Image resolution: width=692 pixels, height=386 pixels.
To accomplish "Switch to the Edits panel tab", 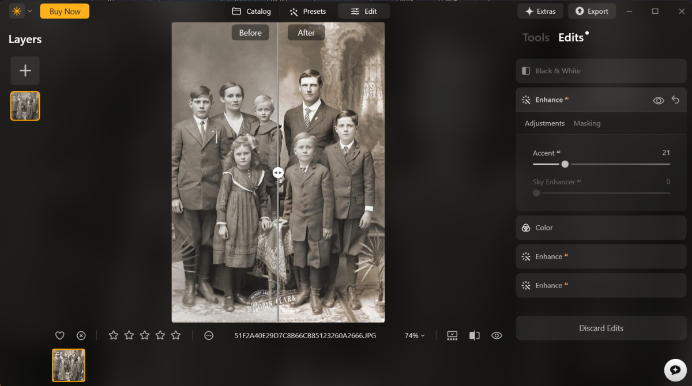I will coord(571,37).
